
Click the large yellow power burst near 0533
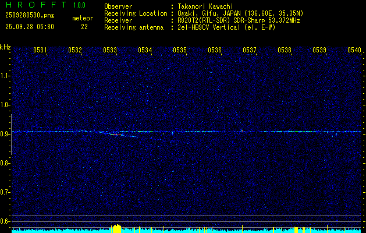pos(116,228)
